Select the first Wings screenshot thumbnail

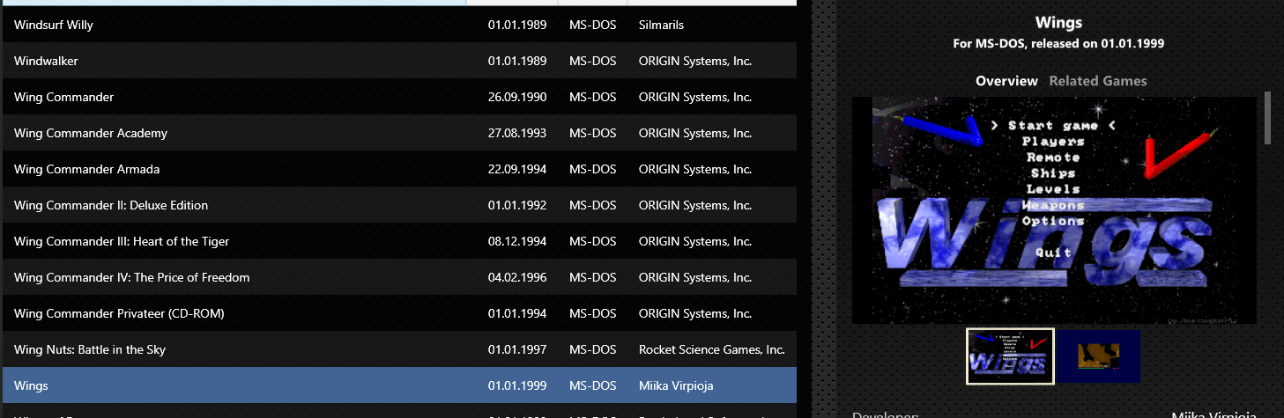1010,356
